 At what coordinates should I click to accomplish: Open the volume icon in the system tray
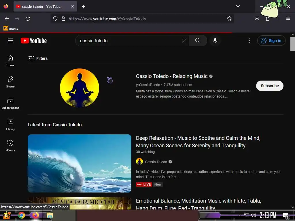(x=254, y=215)
